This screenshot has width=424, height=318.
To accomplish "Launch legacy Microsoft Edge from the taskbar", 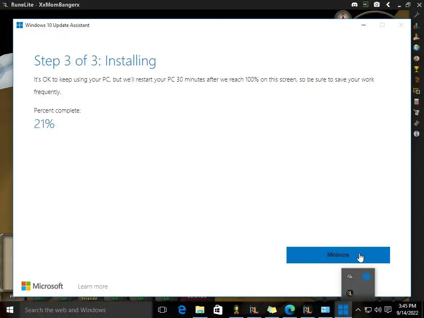I will pyautogui.click(x=182, y=310).
